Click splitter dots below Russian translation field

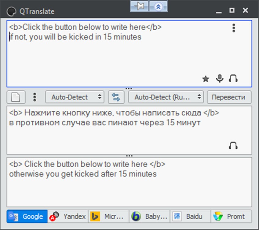[129, 156]
